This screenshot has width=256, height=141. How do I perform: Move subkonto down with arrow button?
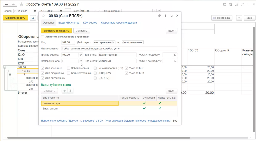(x=70, y=91)
